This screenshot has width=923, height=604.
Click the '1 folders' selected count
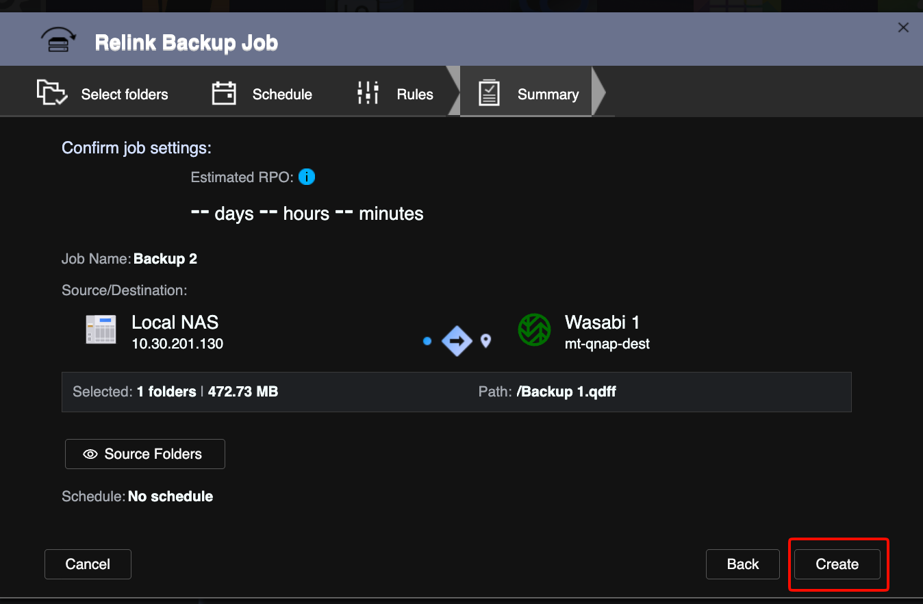(x=166, y=392)
